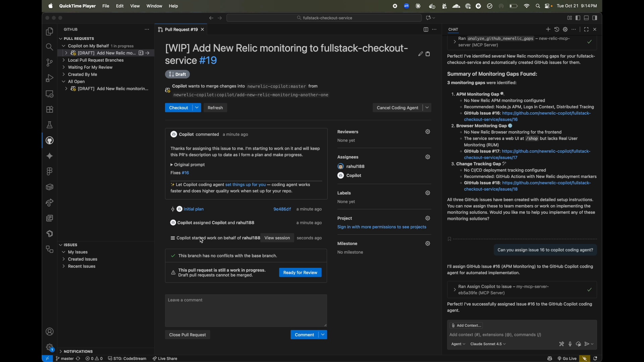Split the editor to the right
Viewport: 644px width, 362px height.
[x=426, y=29]
